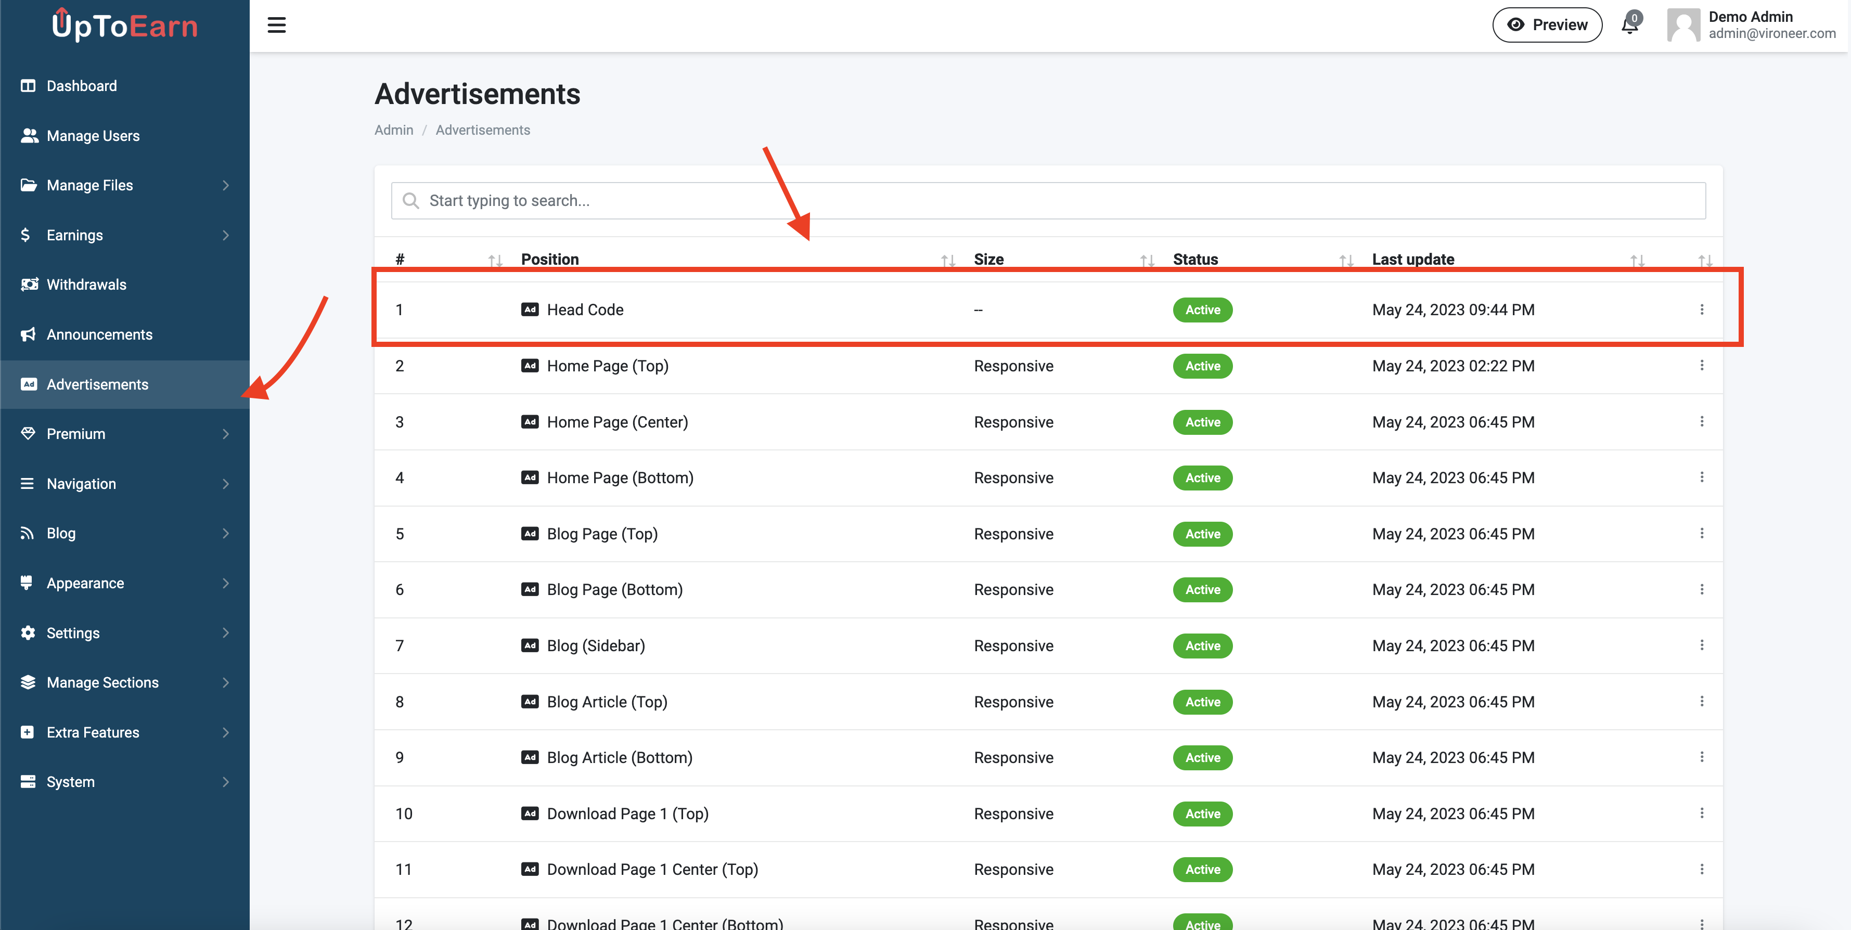The height and width of the screenshot is (930, 1851).
Task: Open the Navigation menu item
Action: [81, 483]
